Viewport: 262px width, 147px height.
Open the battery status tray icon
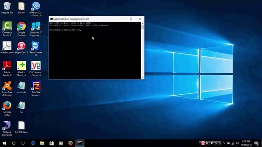click(228, 143)
